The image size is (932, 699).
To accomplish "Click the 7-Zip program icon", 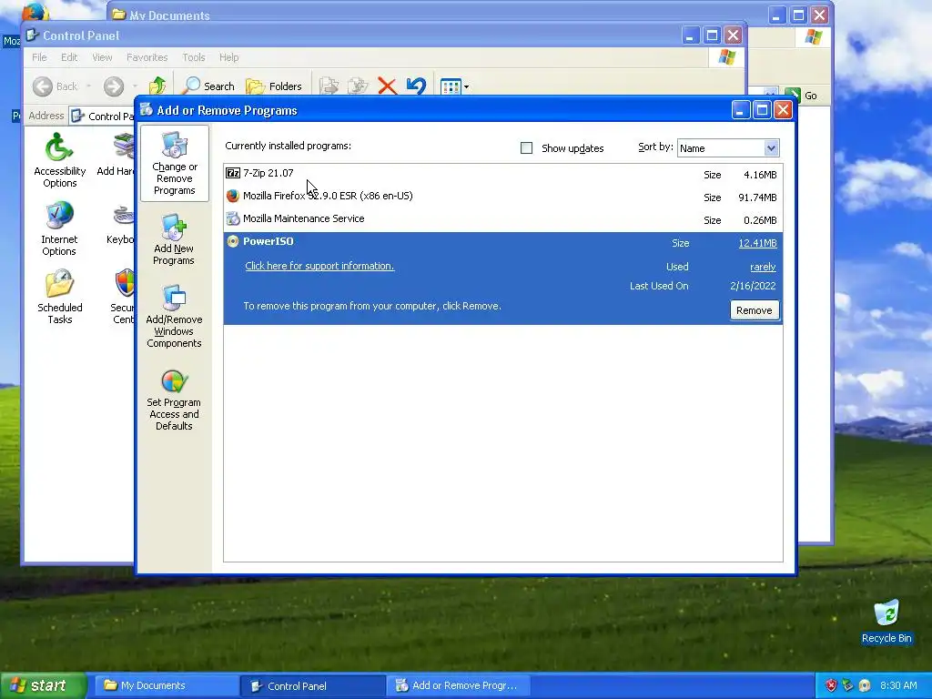I will point(232,173).
